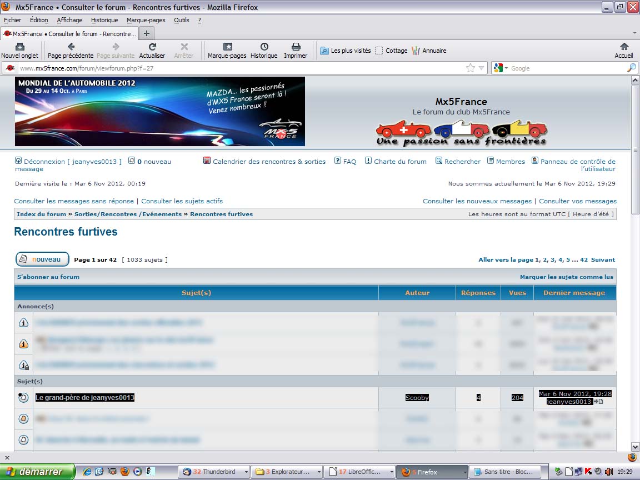Click the nouveau topic button
640x480 pixels.
(42, 259)
